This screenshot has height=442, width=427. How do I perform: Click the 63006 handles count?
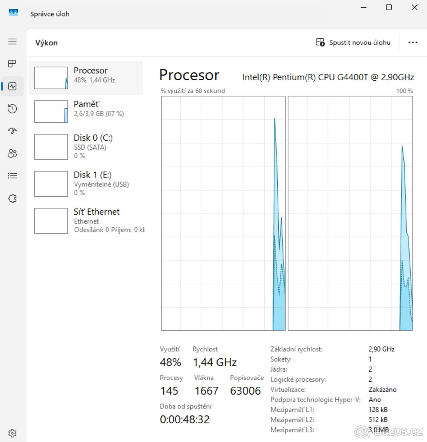(245, 391)
